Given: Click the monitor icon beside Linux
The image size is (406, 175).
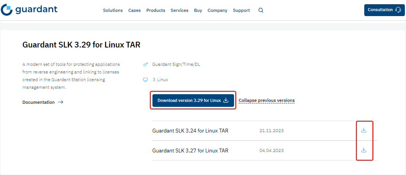Looking at the screenshot, I should [x=145, y=80].
